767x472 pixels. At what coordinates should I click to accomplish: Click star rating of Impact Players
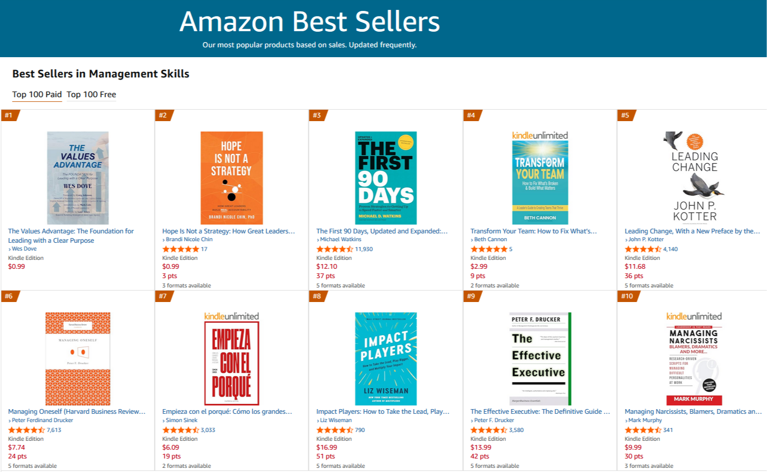334,430
